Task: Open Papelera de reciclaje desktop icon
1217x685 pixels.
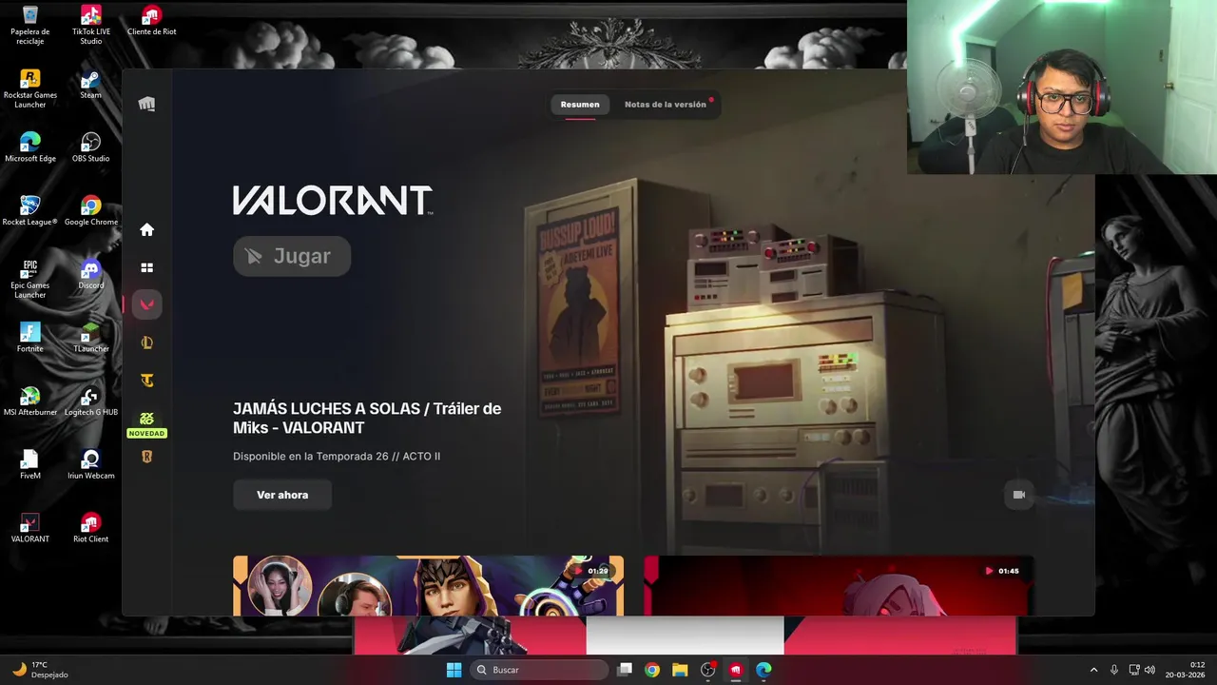Action: coord(30,25)
